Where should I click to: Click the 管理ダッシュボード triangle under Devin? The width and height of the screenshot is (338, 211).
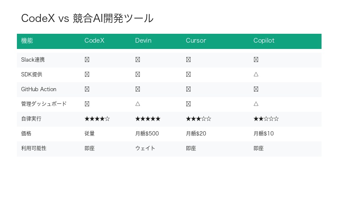pyautogui.click(x=138, y=104)
